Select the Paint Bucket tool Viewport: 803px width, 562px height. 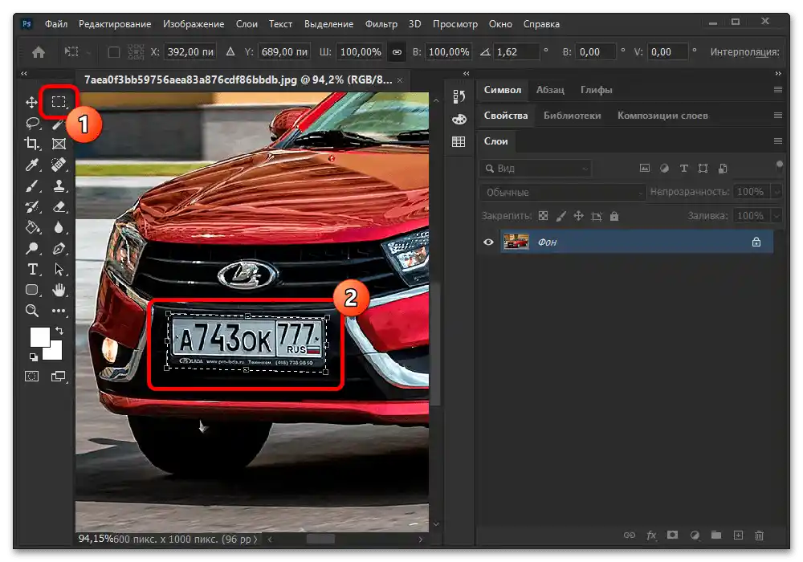click(32, 228)
